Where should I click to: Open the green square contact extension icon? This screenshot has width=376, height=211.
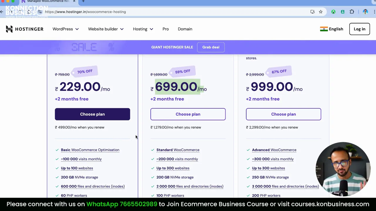[x=343, y=12]
